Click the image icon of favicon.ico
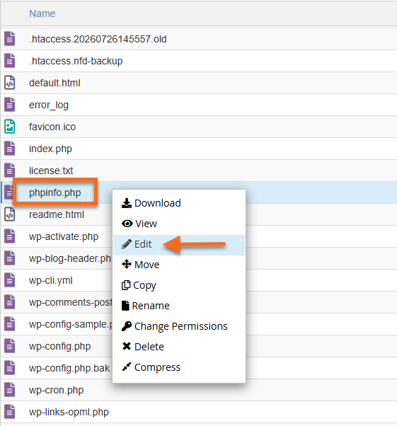This screenshot has width=397, height=426. [x=9, y=127]
